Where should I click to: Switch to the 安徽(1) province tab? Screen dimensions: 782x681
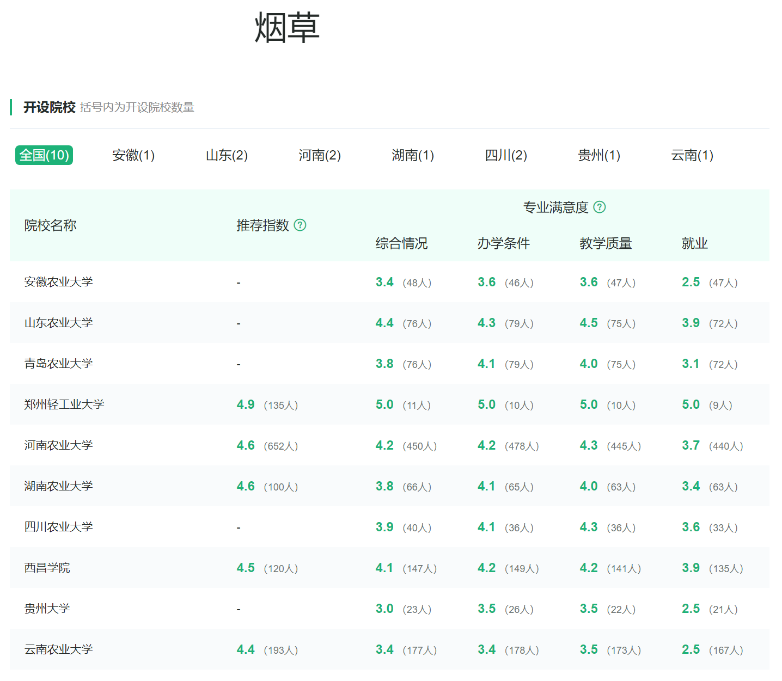point(133,155)
